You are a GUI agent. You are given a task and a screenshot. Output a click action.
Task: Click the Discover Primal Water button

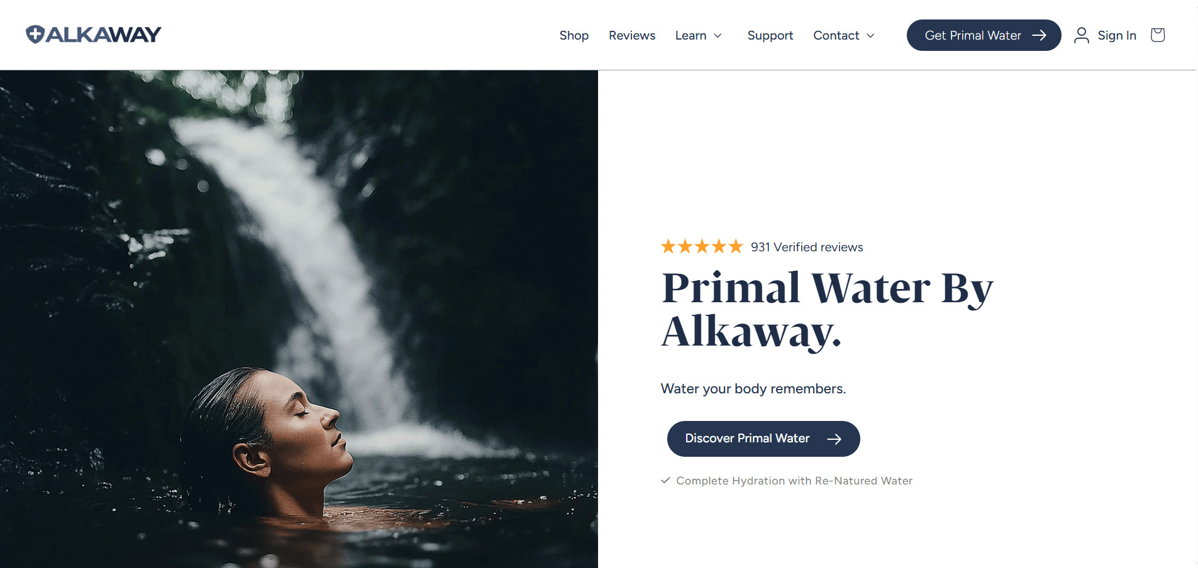[x=763, y=439]
